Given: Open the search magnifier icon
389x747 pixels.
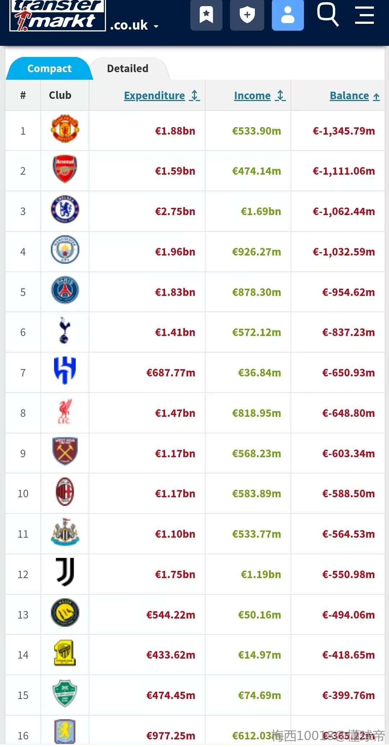Looking at the screenshot, I should click(x=327, y=14).
